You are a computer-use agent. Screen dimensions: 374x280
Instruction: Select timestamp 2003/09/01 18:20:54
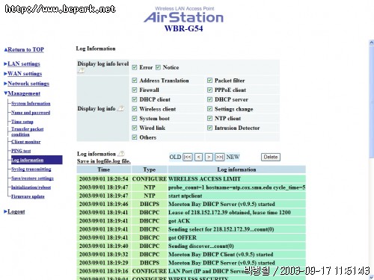(104, 179)
